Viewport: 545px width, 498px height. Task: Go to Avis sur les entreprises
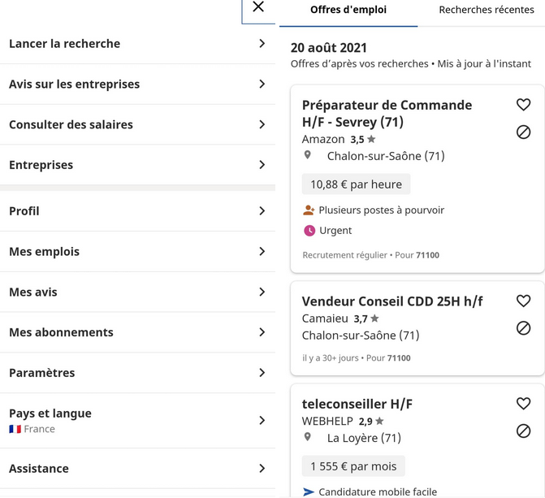(137, 84)
